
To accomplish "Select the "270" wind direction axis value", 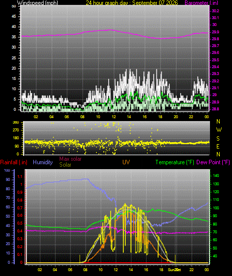I will coord(16,130).
